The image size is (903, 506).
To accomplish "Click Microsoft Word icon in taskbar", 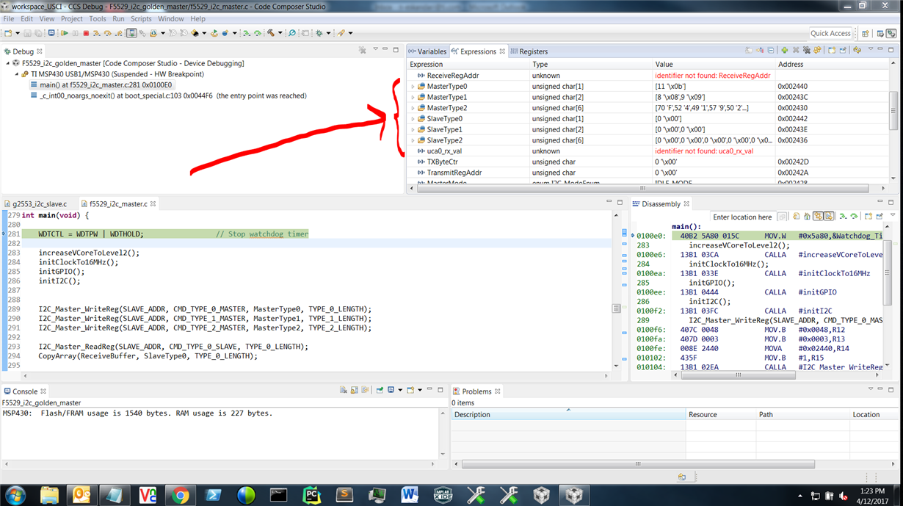I will tap(410, 495).
